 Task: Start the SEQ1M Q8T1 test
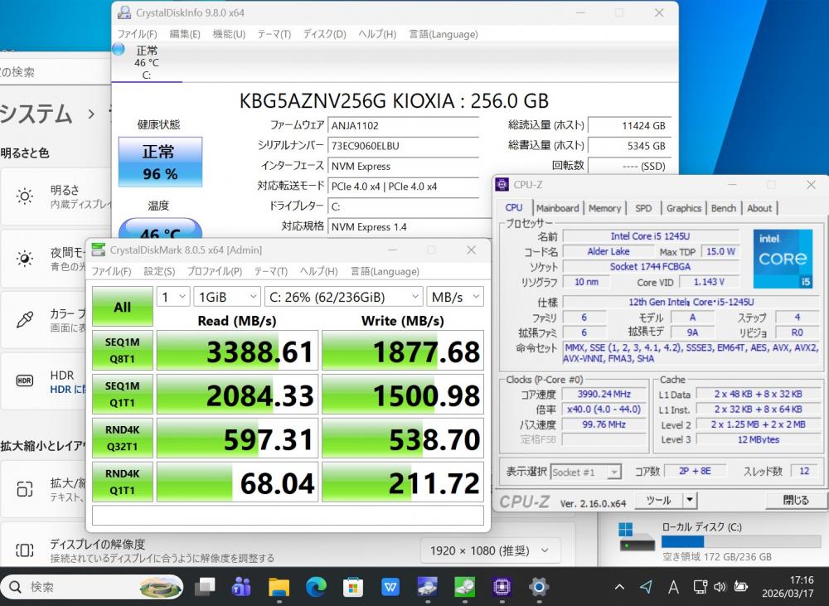[x=122, y=351]
